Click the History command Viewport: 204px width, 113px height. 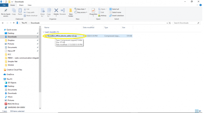(x=103, y=16)
